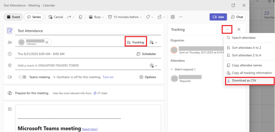Open meeting Options gear
The width and height of the screenshot is (275, 132).
[148, 77]
